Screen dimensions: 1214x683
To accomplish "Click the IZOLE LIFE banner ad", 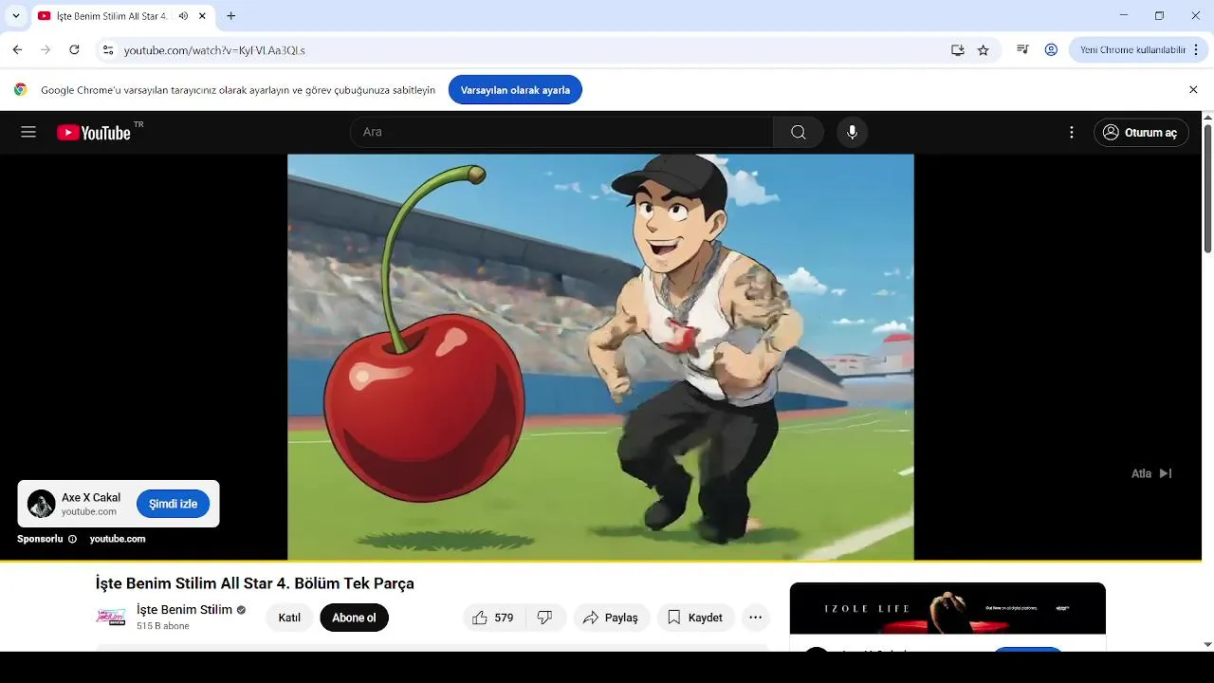I will pyautogui.click(x=947, y=608).
